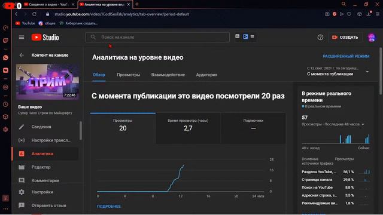The height and width of the screenshot is (215, 383).
Task: Open the hamburger menu next to Studio logo
Action: tap(22, 37)
